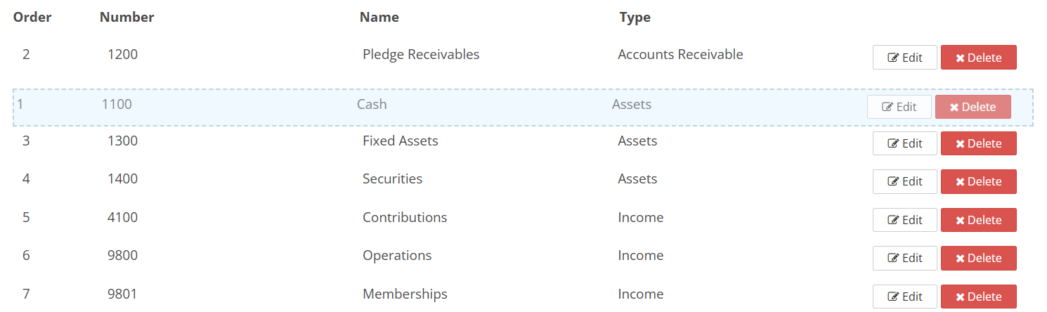Edit the Pledge Receivables account

coord(904,58)
